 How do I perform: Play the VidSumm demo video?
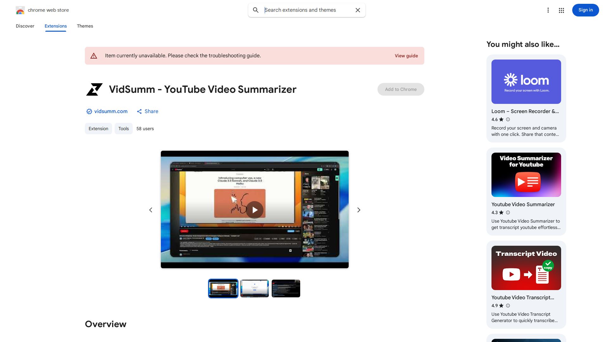[255, 210]
